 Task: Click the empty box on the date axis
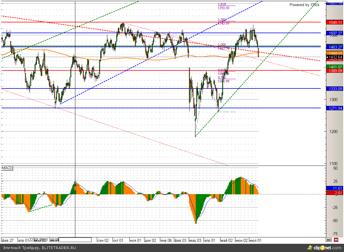tap(75, 240)
